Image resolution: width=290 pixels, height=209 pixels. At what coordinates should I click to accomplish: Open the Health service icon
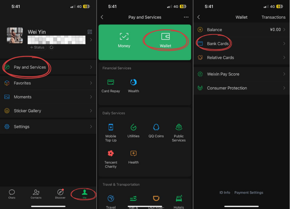tap(133, 154)
